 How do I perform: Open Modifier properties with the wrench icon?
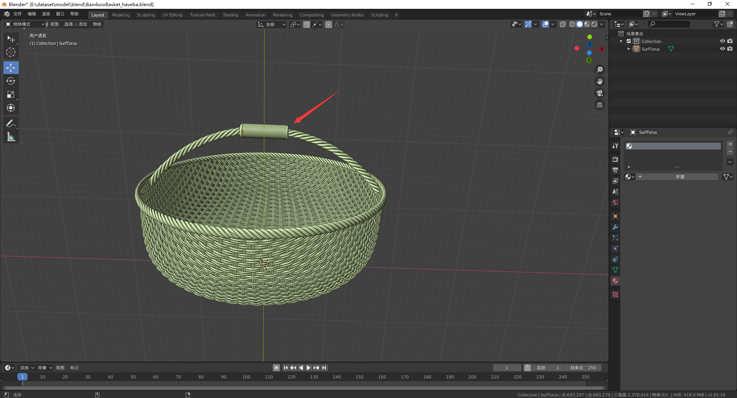pos(615,227)
